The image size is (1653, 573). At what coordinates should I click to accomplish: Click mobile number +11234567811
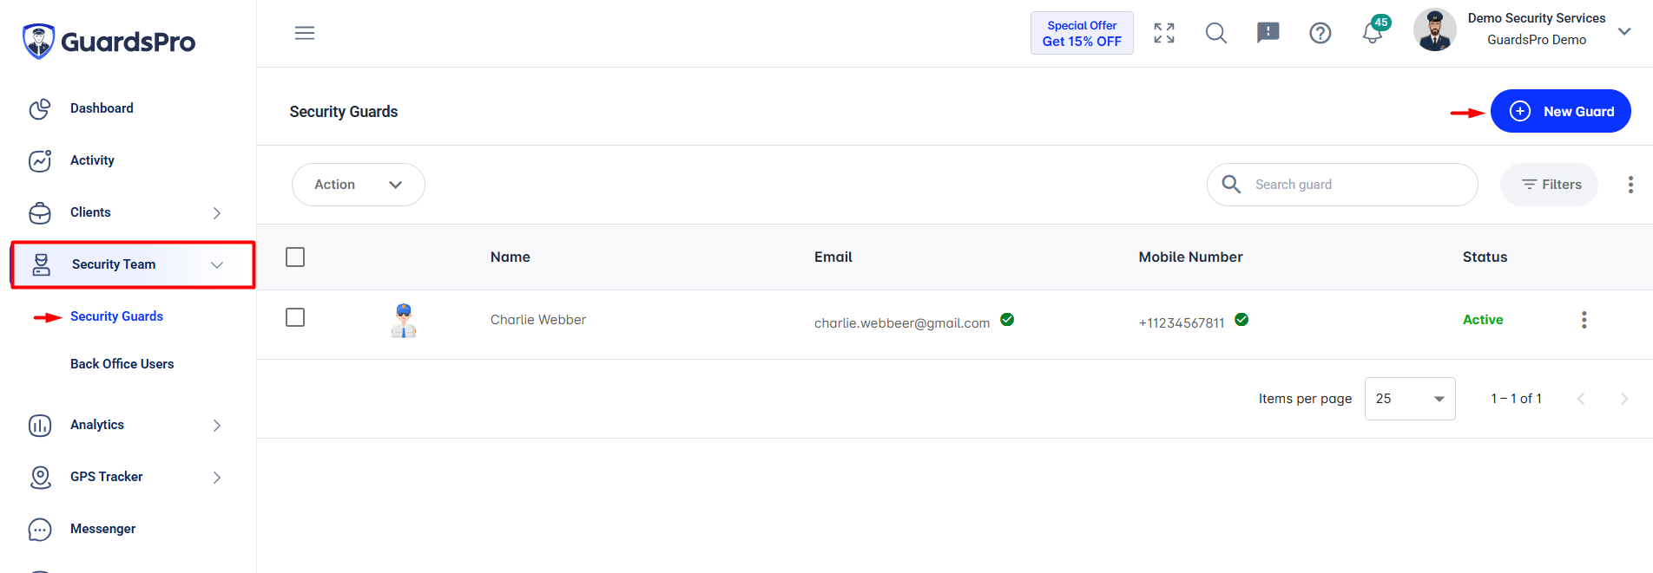tap(1182, 322)
